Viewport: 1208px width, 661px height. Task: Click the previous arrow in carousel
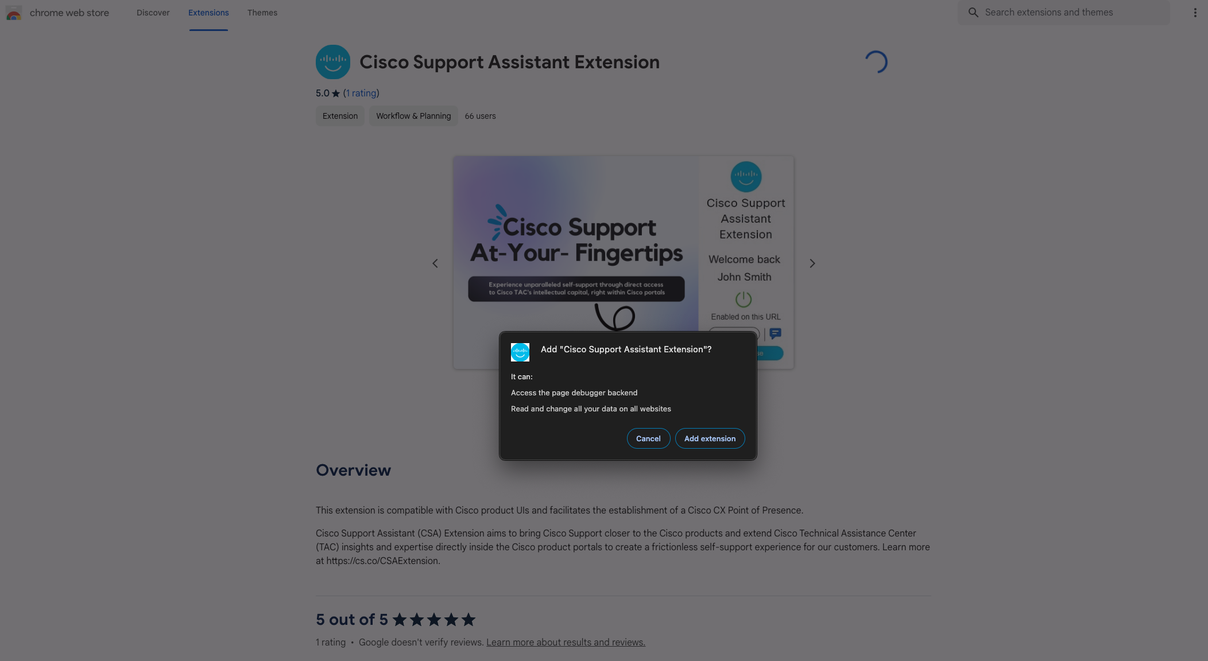coord(435,263)
